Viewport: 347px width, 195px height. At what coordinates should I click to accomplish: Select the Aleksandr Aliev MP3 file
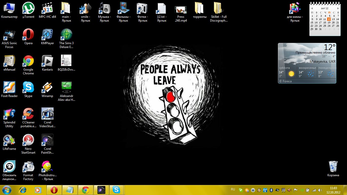(66, 91)
